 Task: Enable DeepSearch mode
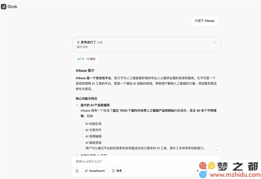pyautogui.click(x=95, y=171)
